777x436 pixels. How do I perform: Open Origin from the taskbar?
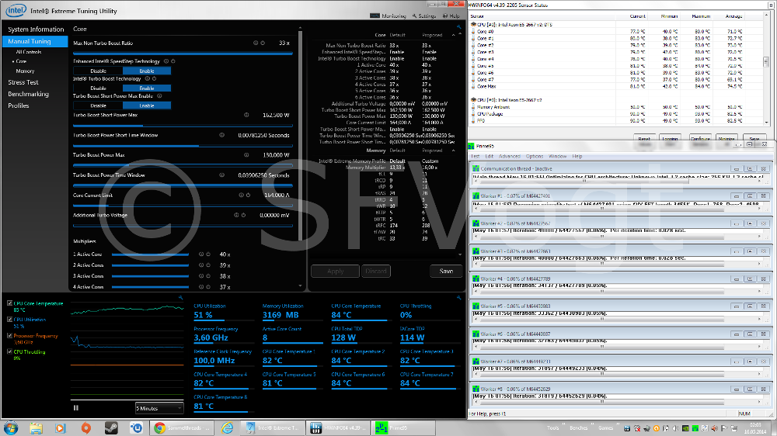(x=85, y=427)
